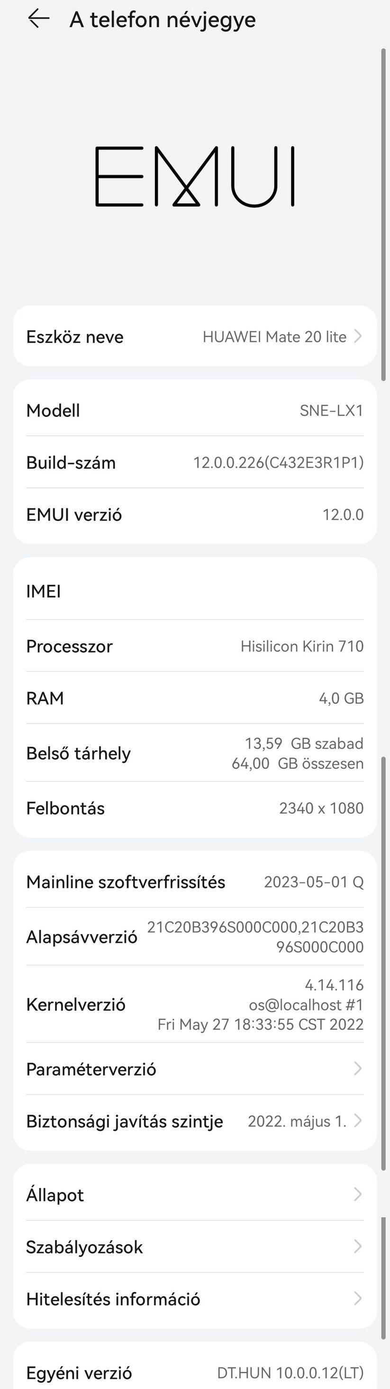Open the Állapot menu entry
Screen dimensions: 390x1389
tap(55, 1195)
